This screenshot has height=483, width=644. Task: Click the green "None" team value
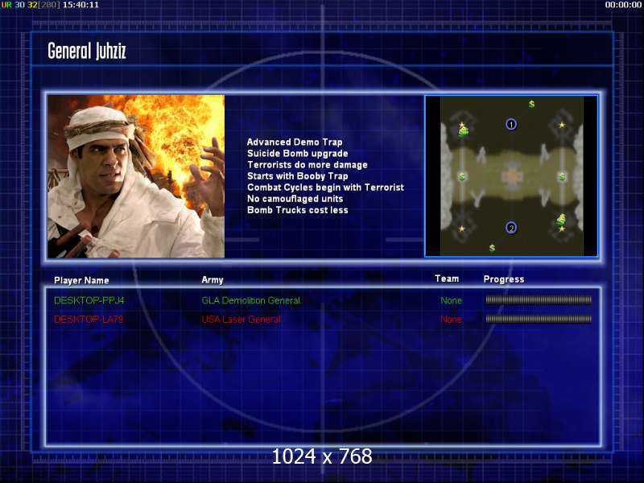(x=451, y=300)
